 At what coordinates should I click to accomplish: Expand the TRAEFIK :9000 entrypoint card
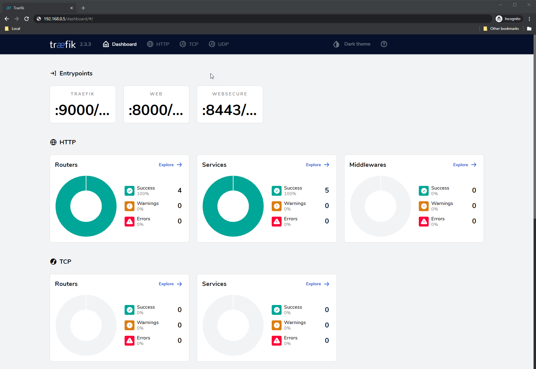(x=83, y=104)
